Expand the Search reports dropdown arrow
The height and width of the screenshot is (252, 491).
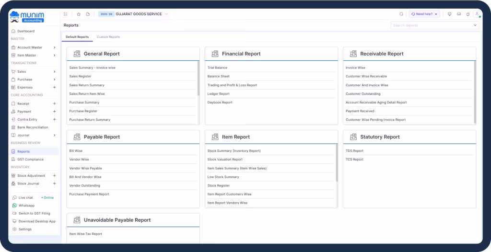point(475,25)
